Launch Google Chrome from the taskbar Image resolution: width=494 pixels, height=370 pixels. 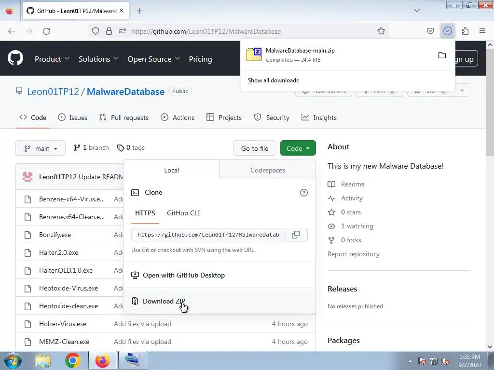click(72, 360)
